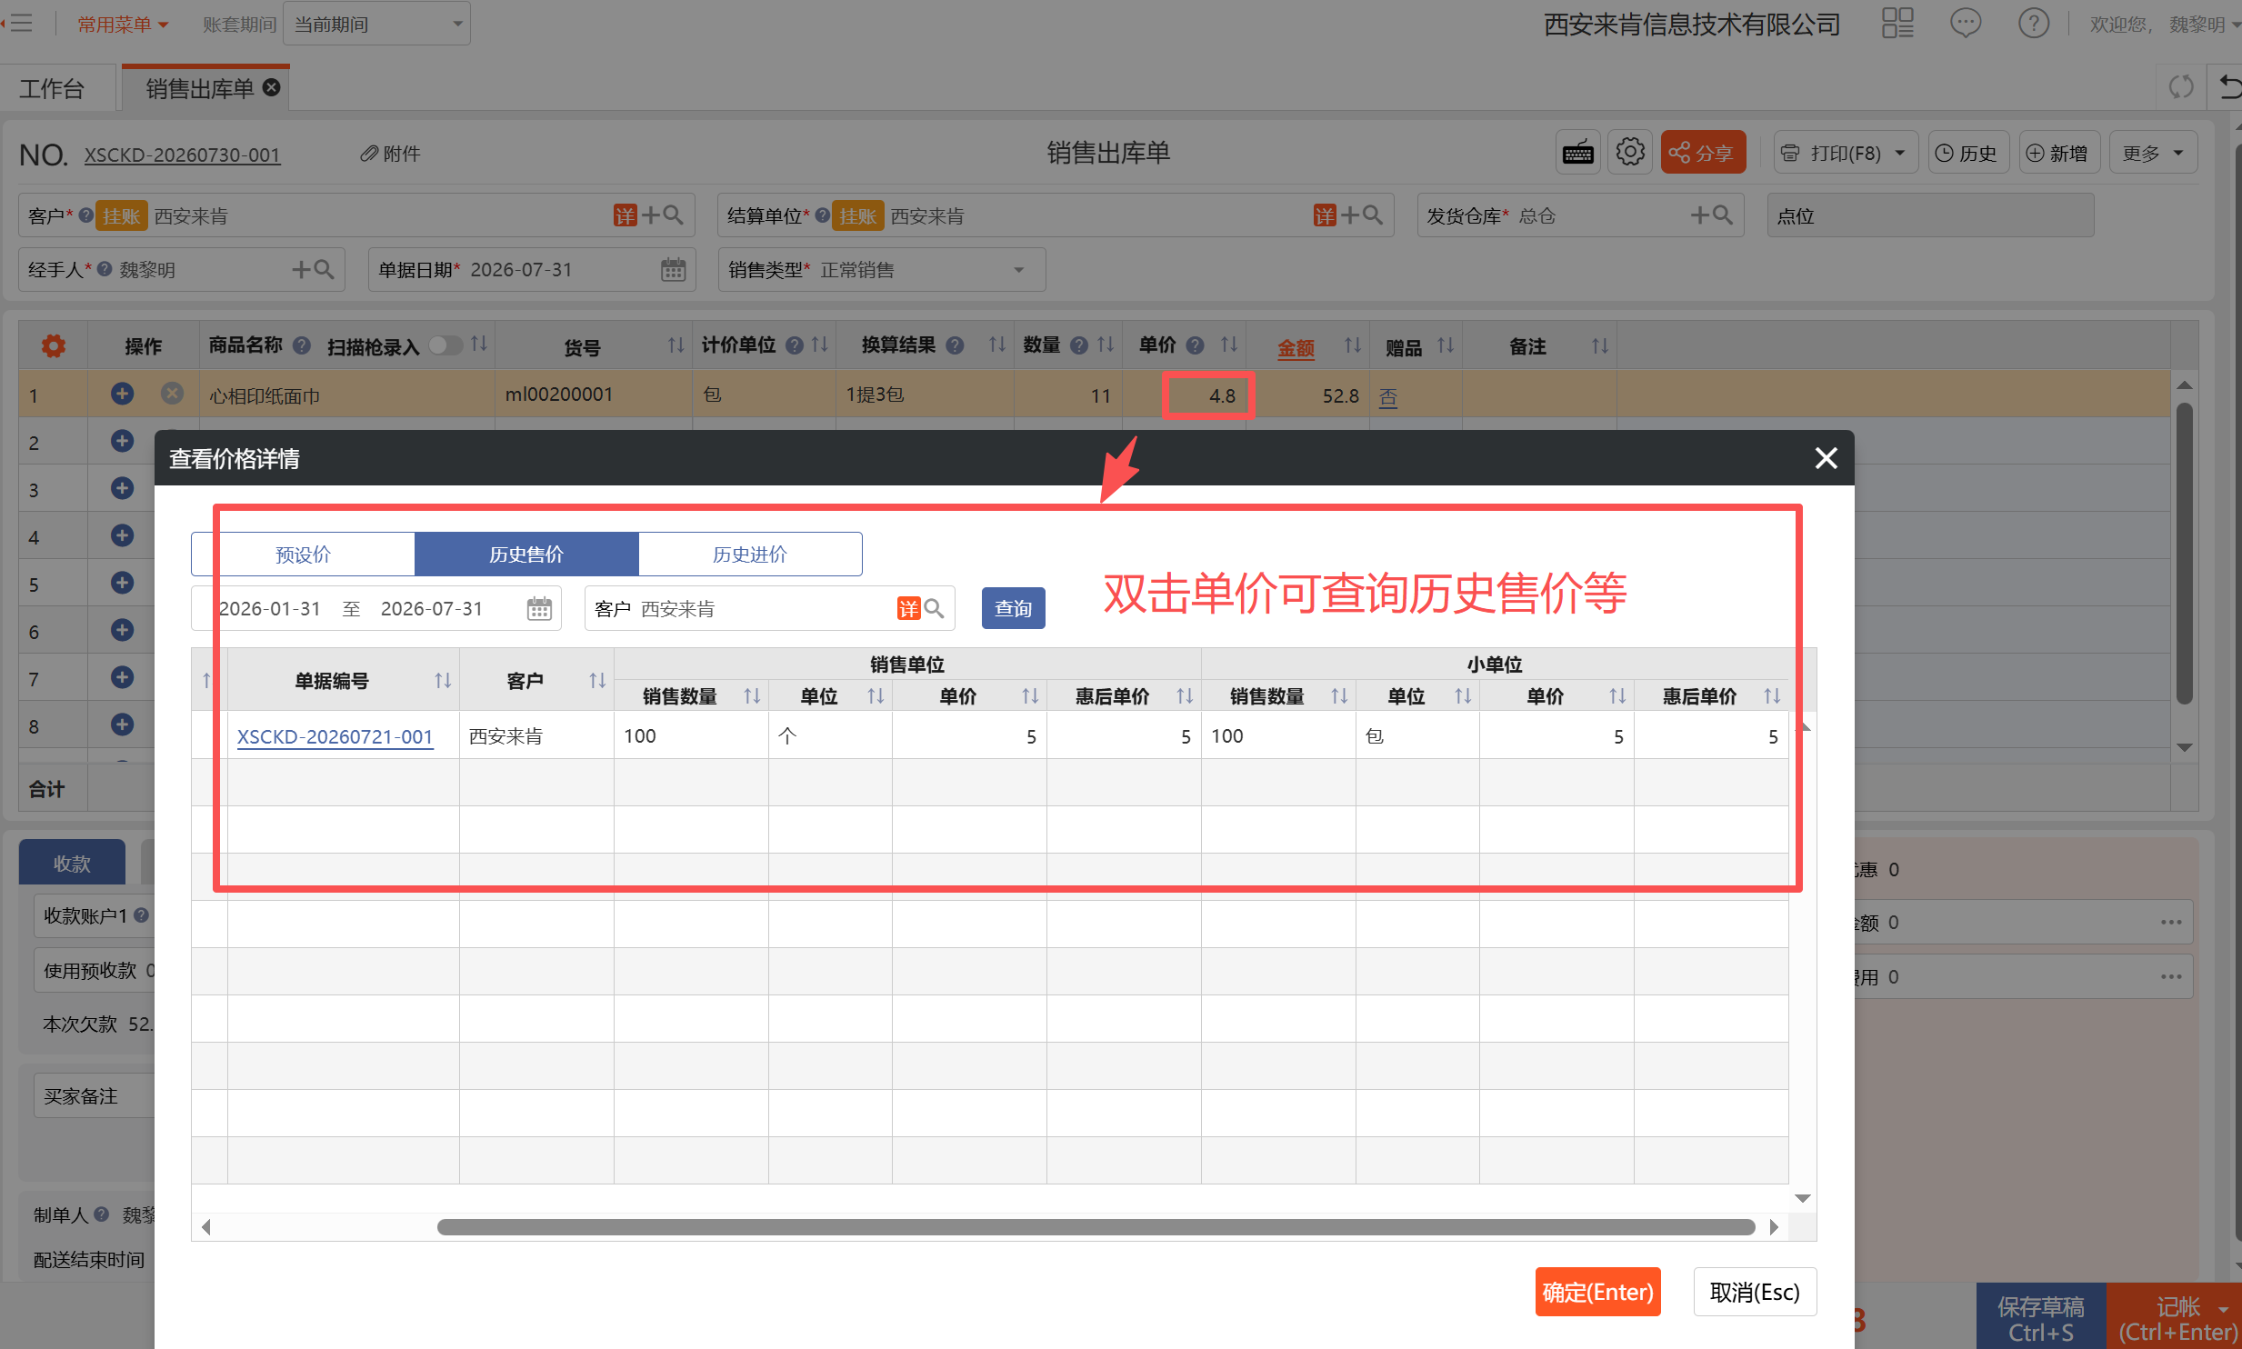The width and height of the screenshot is (2242, 1349).
Task: Expand the 记帐 dropdown arrow
Action: pyautogui.click(x=2223, y=1309)
